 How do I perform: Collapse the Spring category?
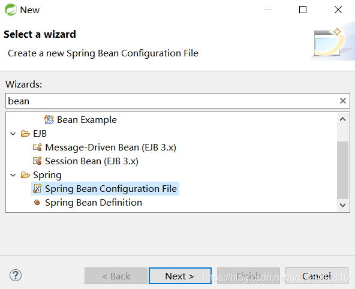13,175
